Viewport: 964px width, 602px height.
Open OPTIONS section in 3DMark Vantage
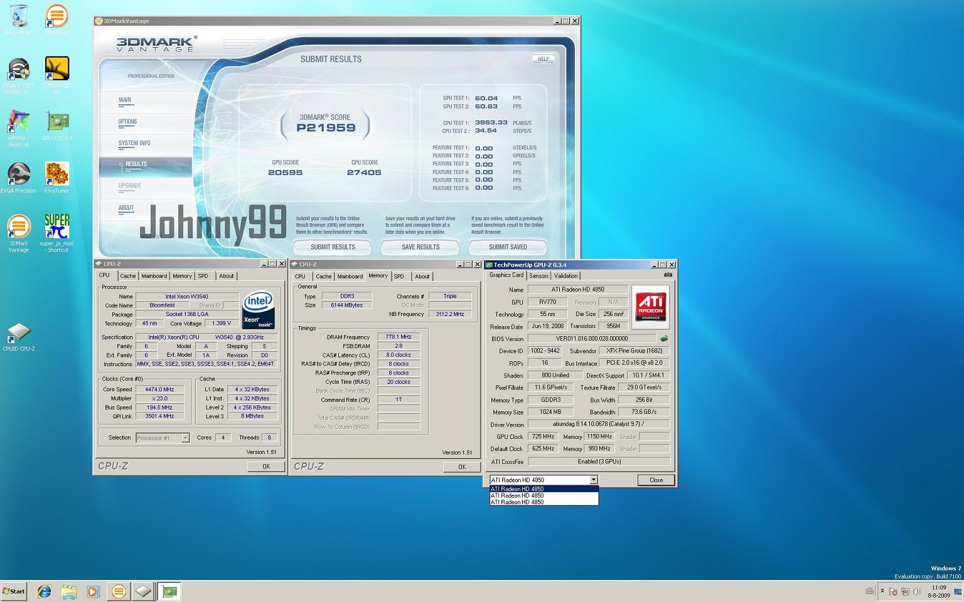coord(127,122)
